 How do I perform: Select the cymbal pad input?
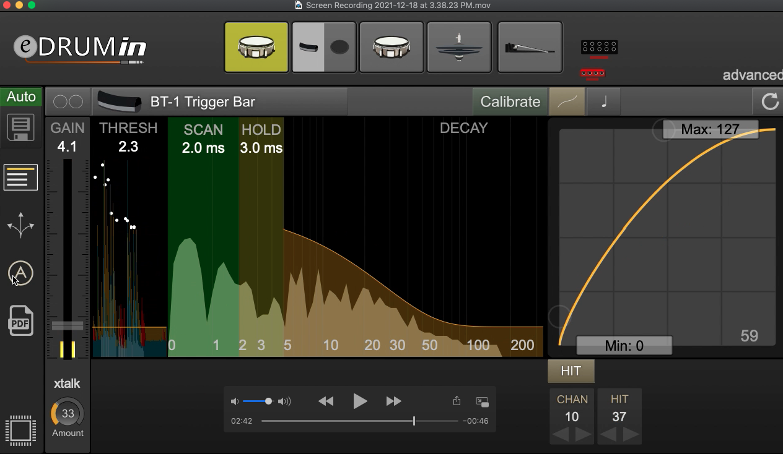[459, 48]
